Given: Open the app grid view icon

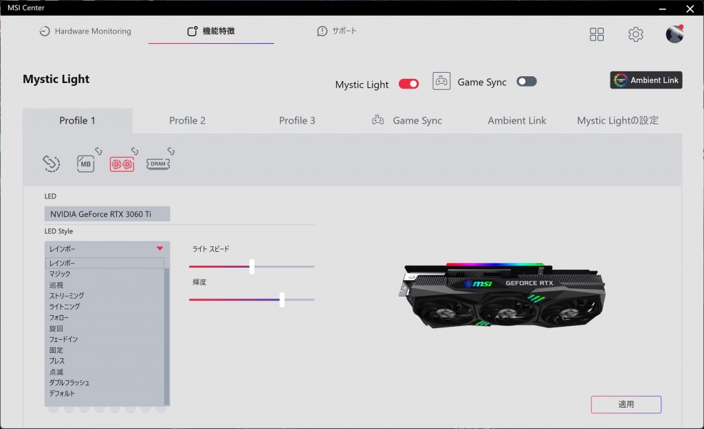Looking at the screenshot, I should [597, 34].
